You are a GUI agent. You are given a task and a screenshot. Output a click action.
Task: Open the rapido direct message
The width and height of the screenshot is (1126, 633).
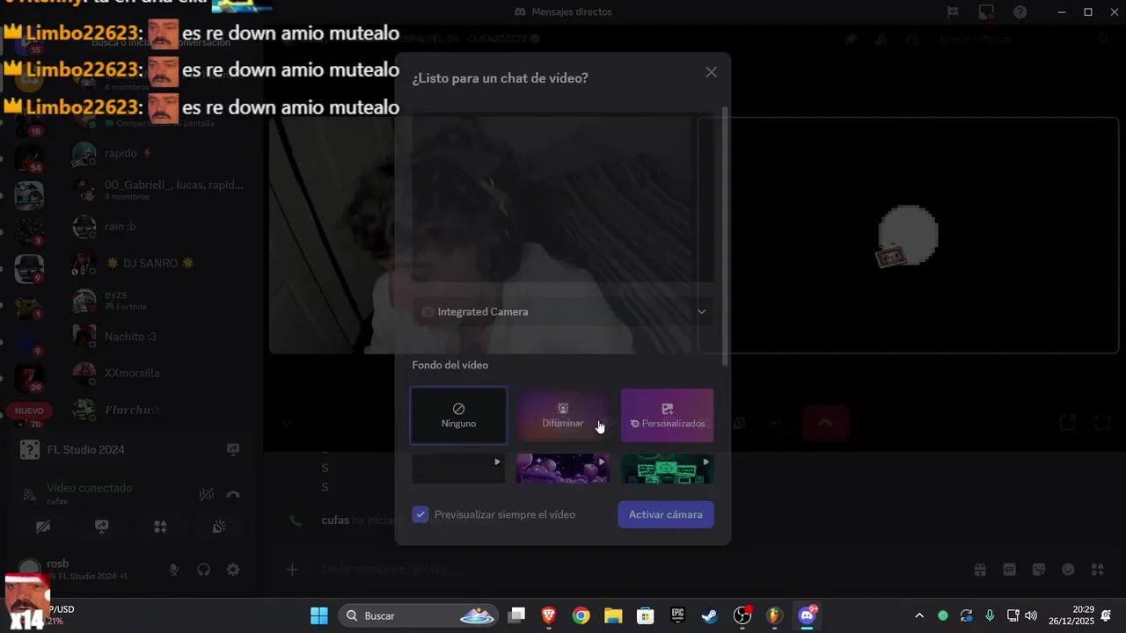tap(158, 153)
